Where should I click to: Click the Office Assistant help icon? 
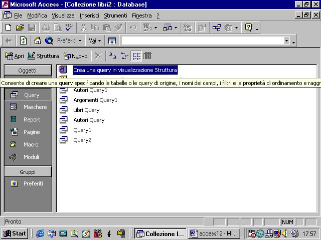(249, 27)
